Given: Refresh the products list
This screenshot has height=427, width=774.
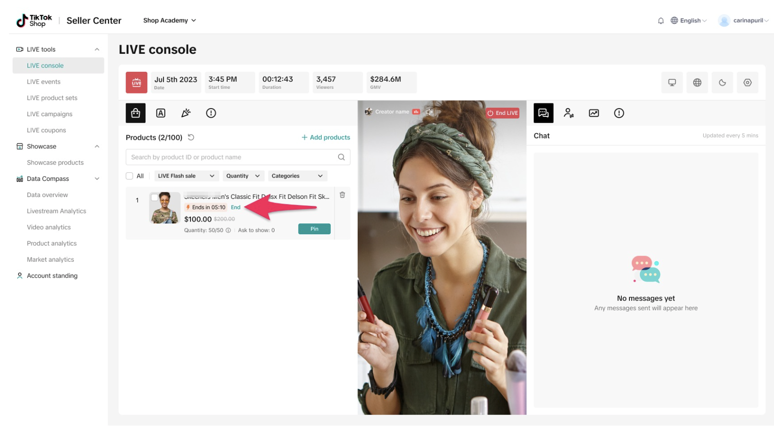Looking at the screenshot, I should click(x=191, y=137).
